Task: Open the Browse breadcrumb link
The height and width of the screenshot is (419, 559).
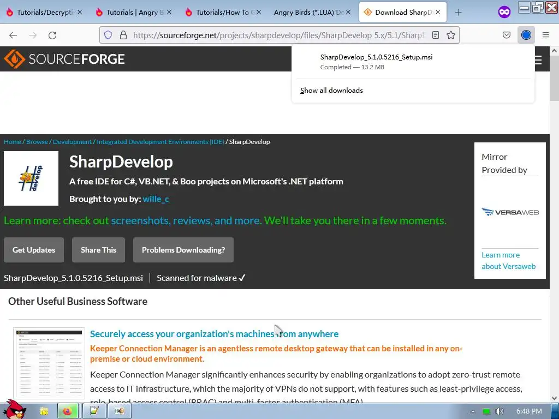Action: pos(37,142)
